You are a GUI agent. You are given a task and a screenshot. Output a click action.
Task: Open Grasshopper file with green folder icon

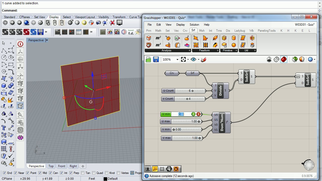[148, 59]
